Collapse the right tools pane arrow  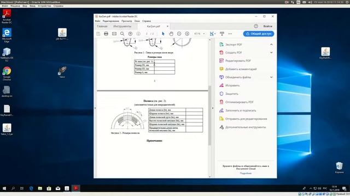tap(213, 108)
